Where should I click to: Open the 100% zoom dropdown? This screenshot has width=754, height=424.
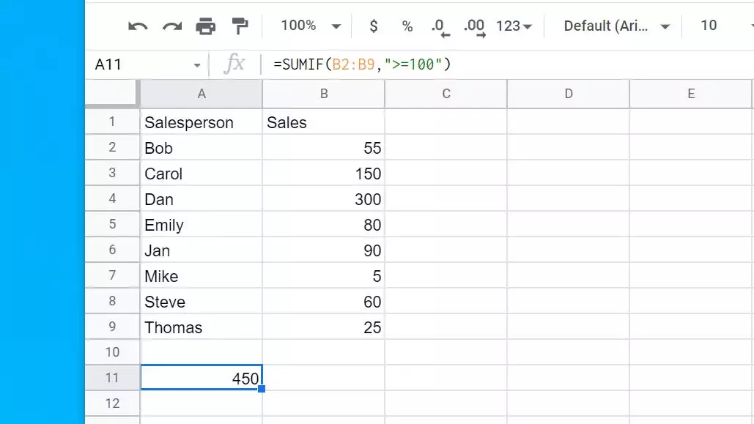click(311, 26)
